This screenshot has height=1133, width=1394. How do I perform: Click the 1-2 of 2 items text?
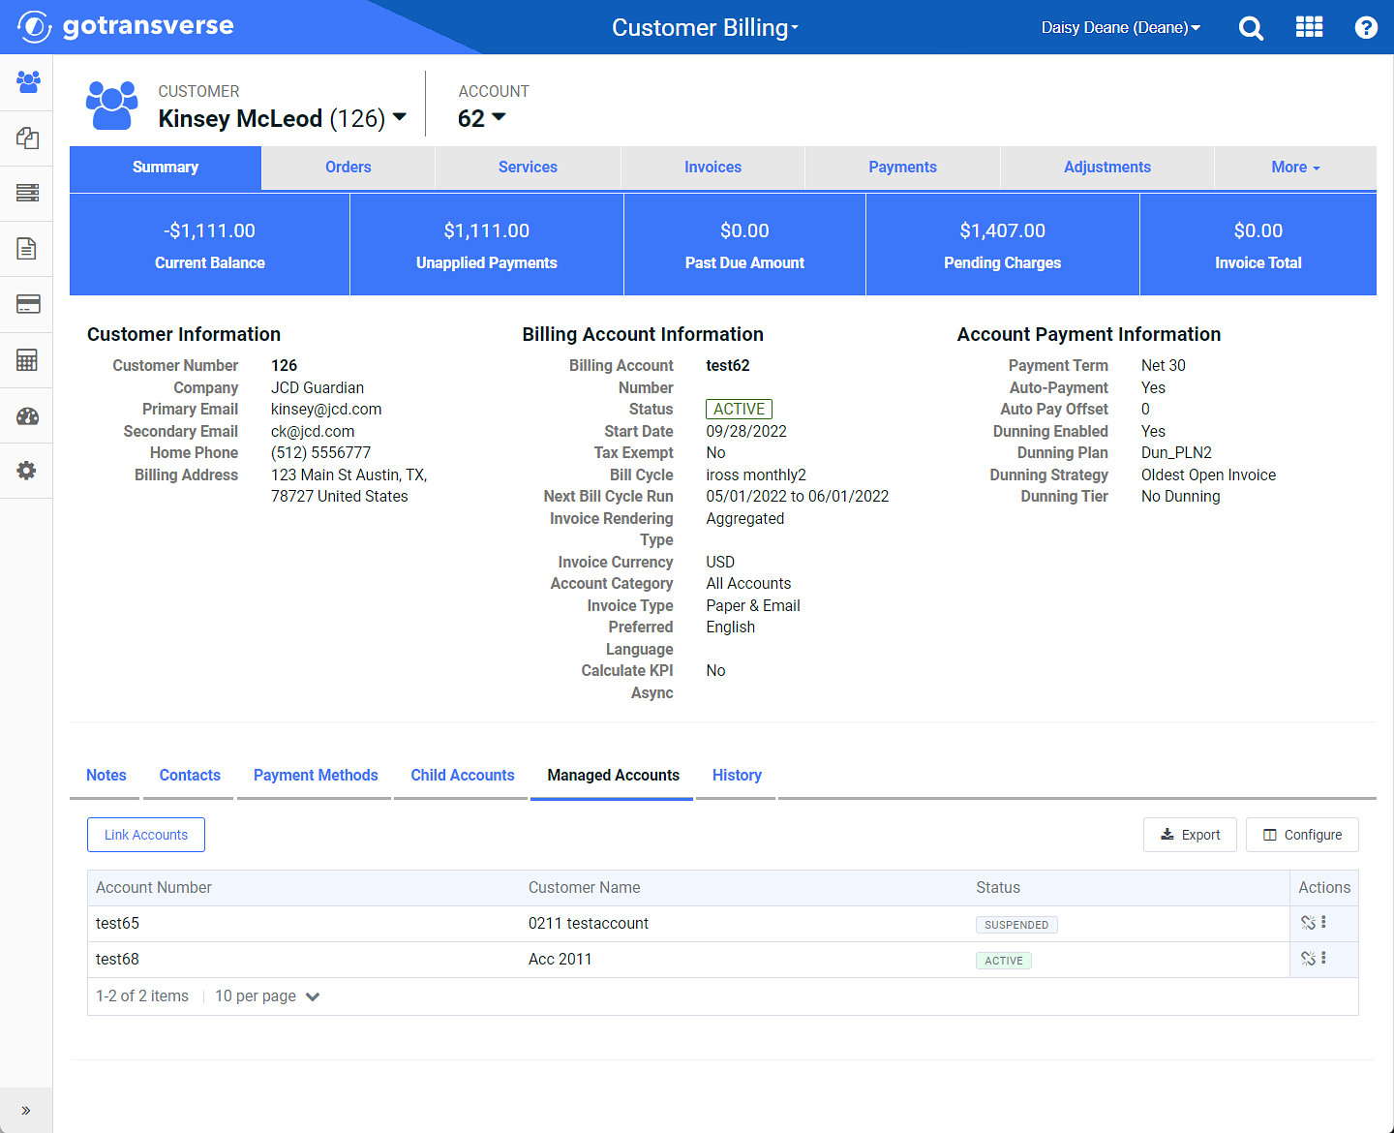(x=142, y=996)
